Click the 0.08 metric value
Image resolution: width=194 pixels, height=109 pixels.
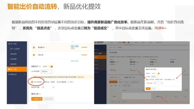pyautogui.click(x=172, y=62)
